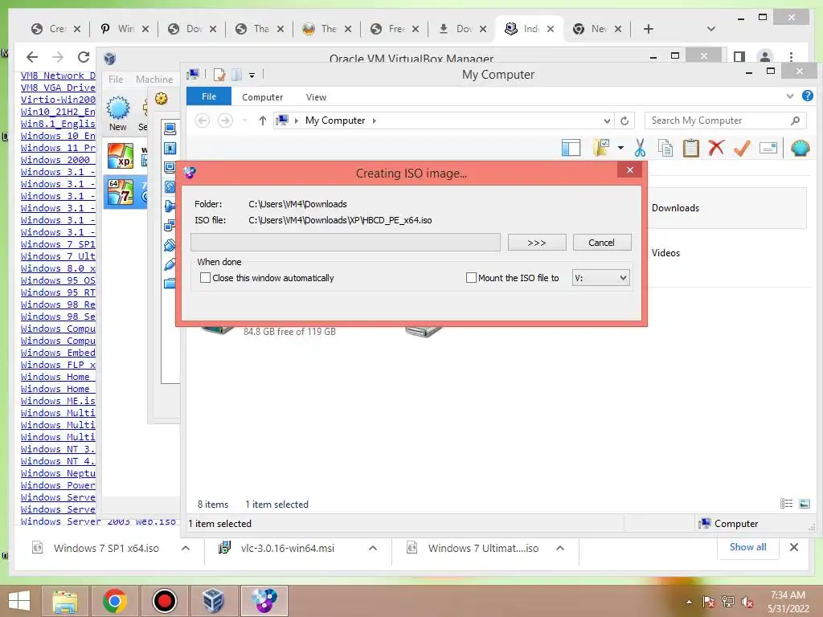This screenshot has height=617, width=823.
Task: Open the Computer ribbon tab
Action: point(263,97)
